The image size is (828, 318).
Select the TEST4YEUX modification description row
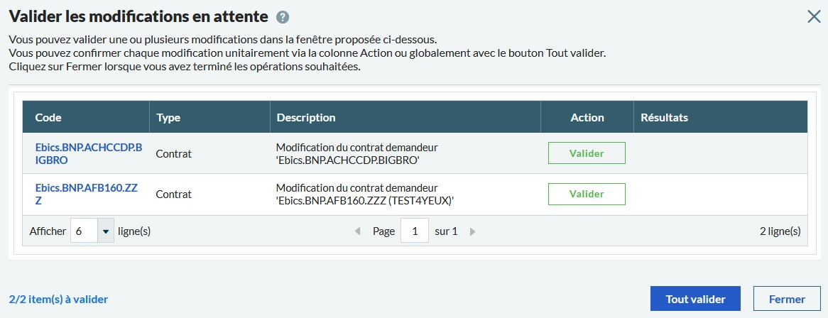click(364, 194)
